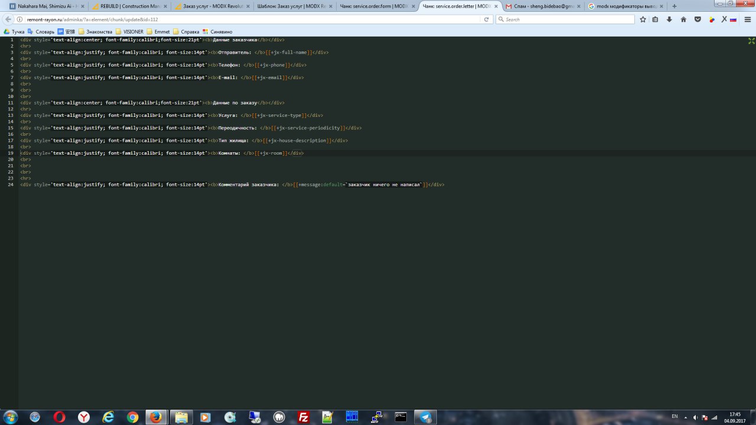Viewport: 756px width, 425px height.
Task: Open the clock showing 17:45
Action: (735, 417)
